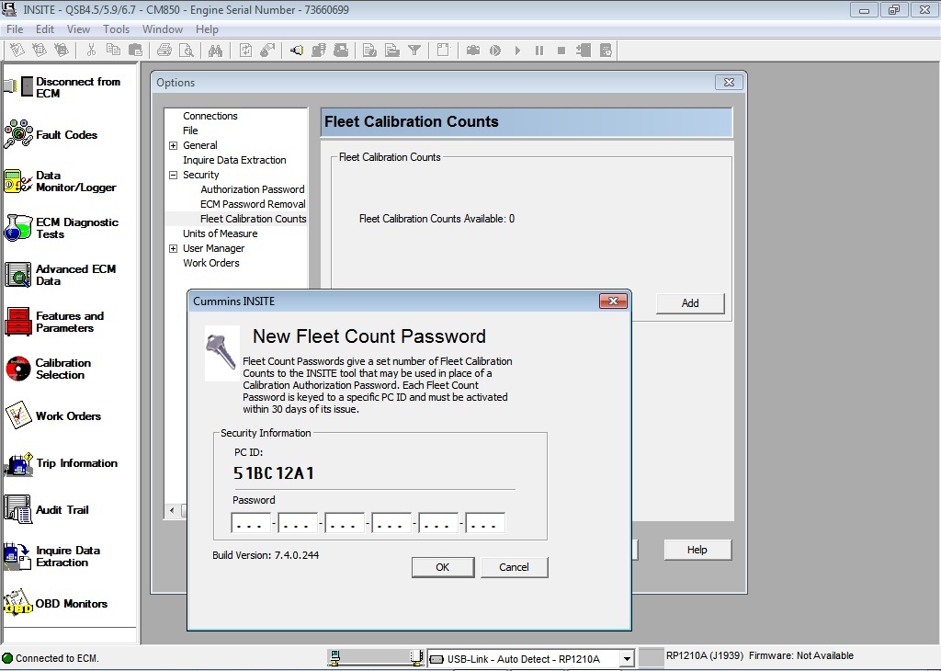This screenshot has height=671, width=941.
Task: Open Calibration Selection in sidebar
Action: [x=48, y=369]
